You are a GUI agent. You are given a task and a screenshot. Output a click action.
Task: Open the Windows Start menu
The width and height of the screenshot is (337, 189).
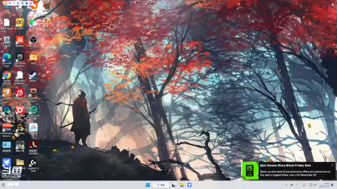click(148, 185)
